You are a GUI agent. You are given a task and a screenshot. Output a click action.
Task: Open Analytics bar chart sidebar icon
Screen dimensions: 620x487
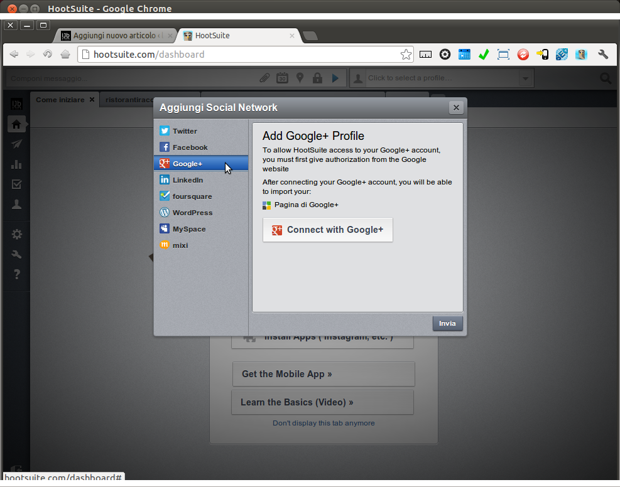[x=16, y=164]
